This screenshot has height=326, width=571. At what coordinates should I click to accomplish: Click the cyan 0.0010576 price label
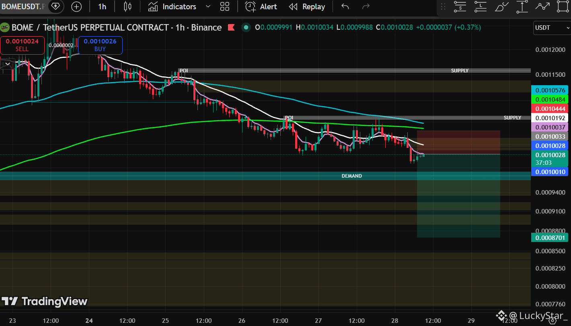coord(549,90)
